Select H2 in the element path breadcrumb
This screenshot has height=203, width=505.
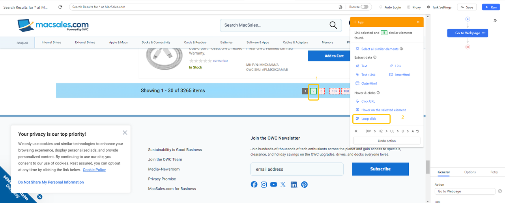coord(381,131)
